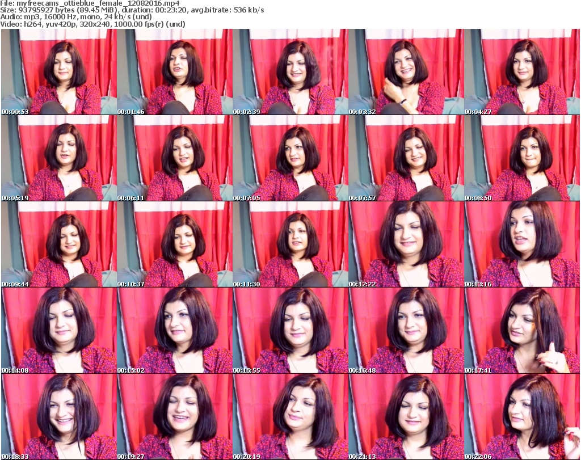This screenshot has width=581, height=460.
Task: Pick the frame timestamped 00:07:57
Action: (406, 158)
